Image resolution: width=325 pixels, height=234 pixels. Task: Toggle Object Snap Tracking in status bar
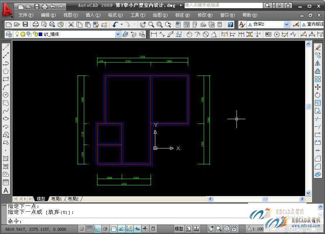[121, 229]
